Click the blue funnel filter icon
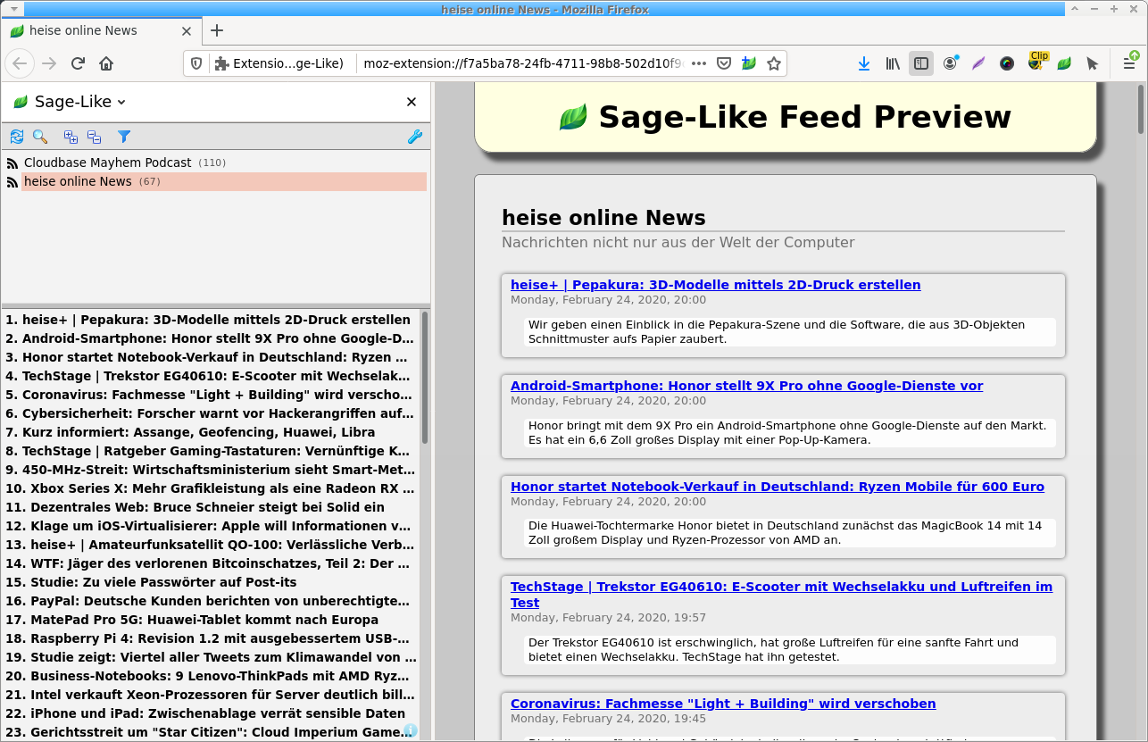1148x742 pixels. coord(124,137)
